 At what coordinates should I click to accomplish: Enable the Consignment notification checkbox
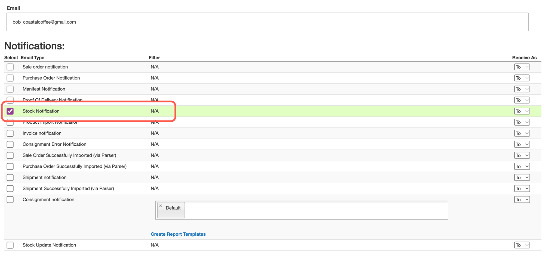tap(10, 199)
